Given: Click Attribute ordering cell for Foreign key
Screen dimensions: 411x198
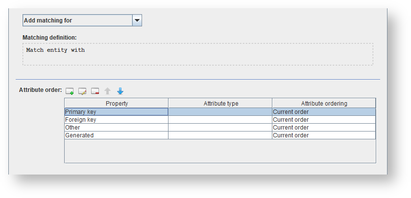Looking at the screenshot, I should (324, 120).
